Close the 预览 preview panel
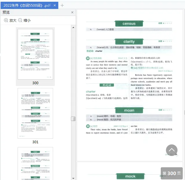 (x=72, y=12)
